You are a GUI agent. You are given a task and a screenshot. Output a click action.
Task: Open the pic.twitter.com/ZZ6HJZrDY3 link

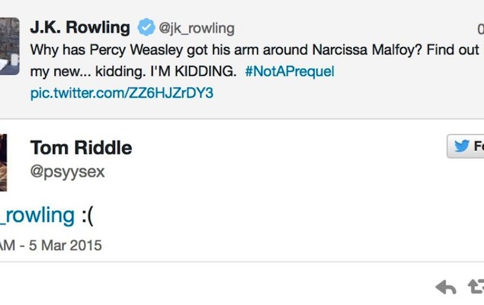click(122, 94)
